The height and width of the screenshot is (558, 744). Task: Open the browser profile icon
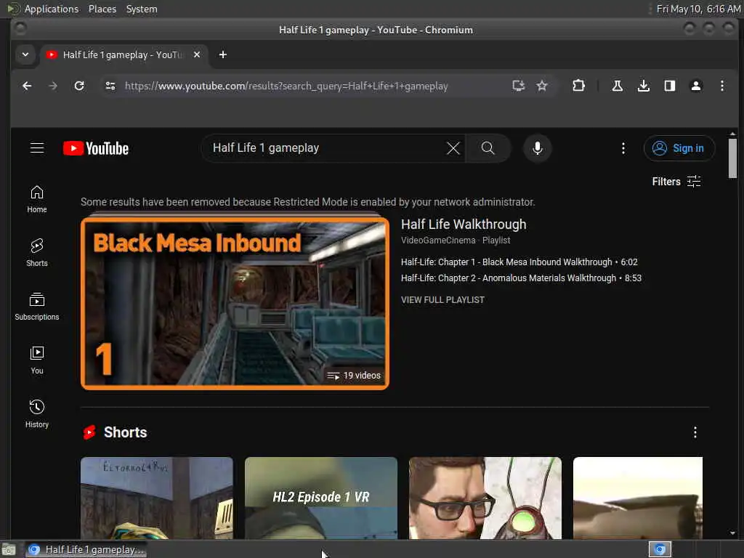coord(695,86)
